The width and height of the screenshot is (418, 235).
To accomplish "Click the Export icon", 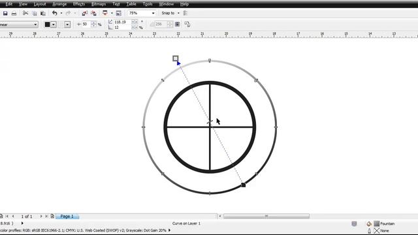I will 93,13.
